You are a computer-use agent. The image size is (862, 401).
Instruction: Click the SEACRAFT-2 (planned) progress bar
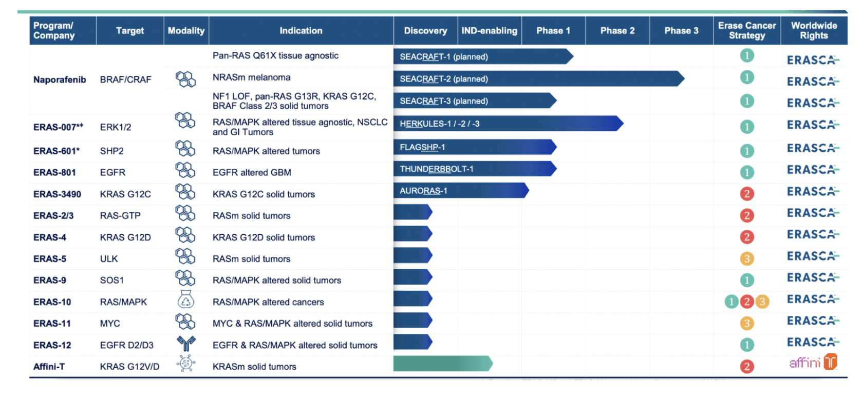pyautogui.click(x=539, y=78)
